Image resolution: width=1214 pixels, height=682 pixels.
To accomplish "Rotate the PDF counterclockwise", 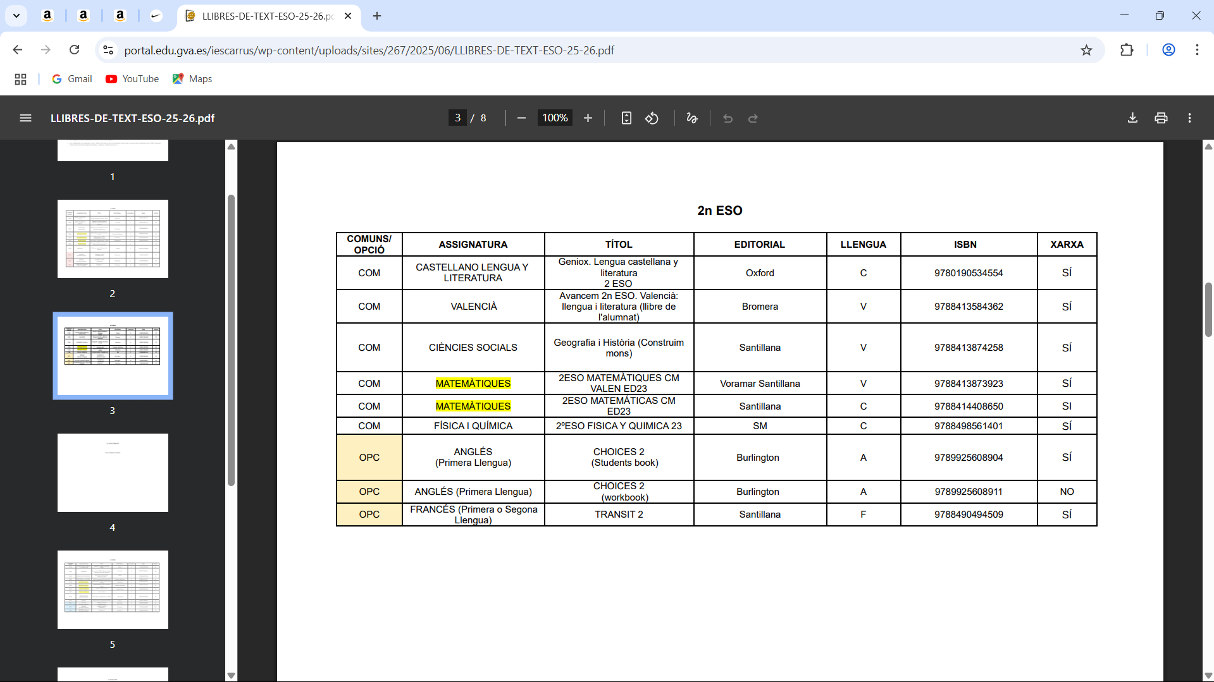I will coord(652,118).
